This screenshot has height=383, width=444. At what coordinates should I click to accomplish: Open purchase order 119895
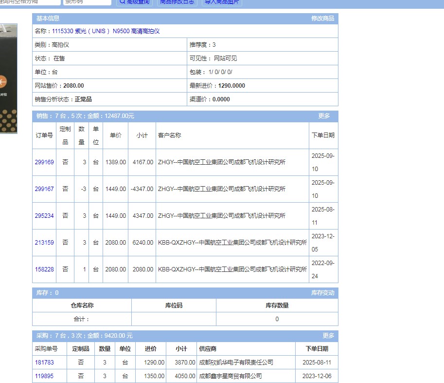(44, 376)
